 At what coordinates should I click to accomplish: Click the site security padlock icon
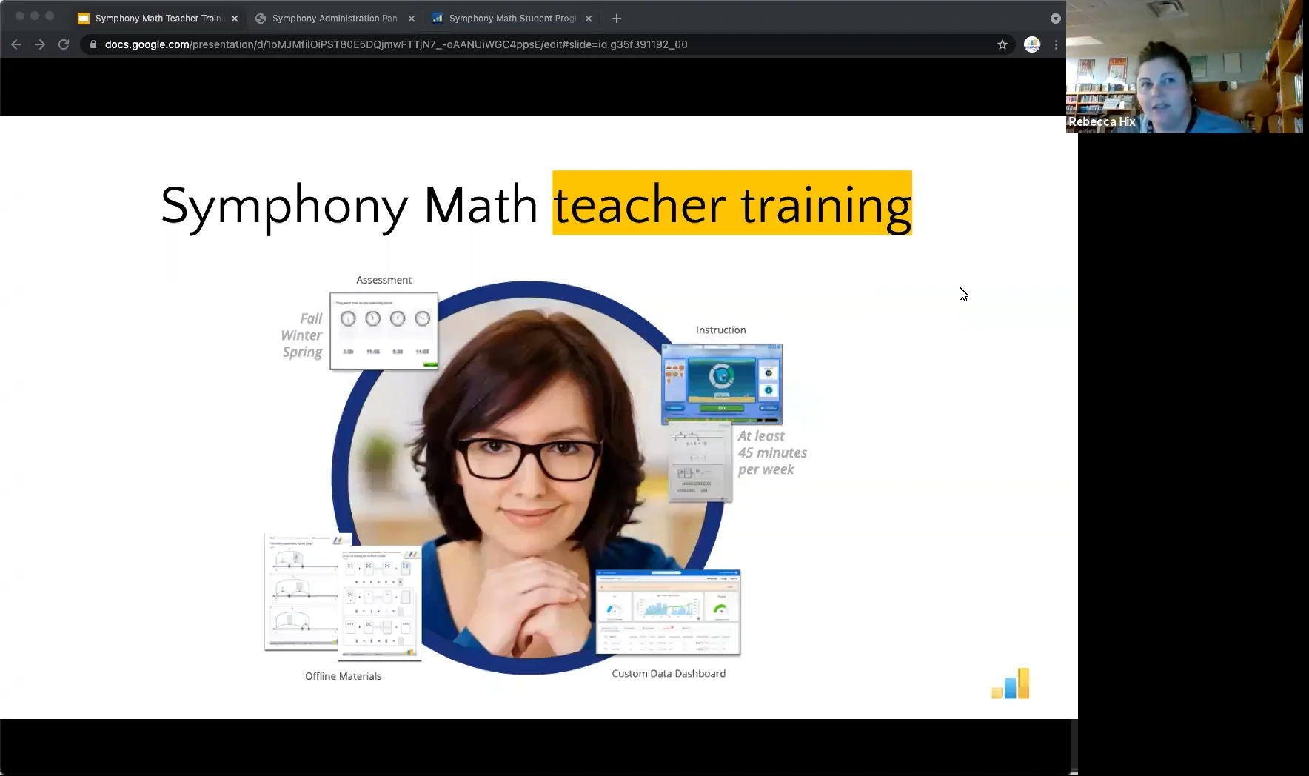coord(93,44)
